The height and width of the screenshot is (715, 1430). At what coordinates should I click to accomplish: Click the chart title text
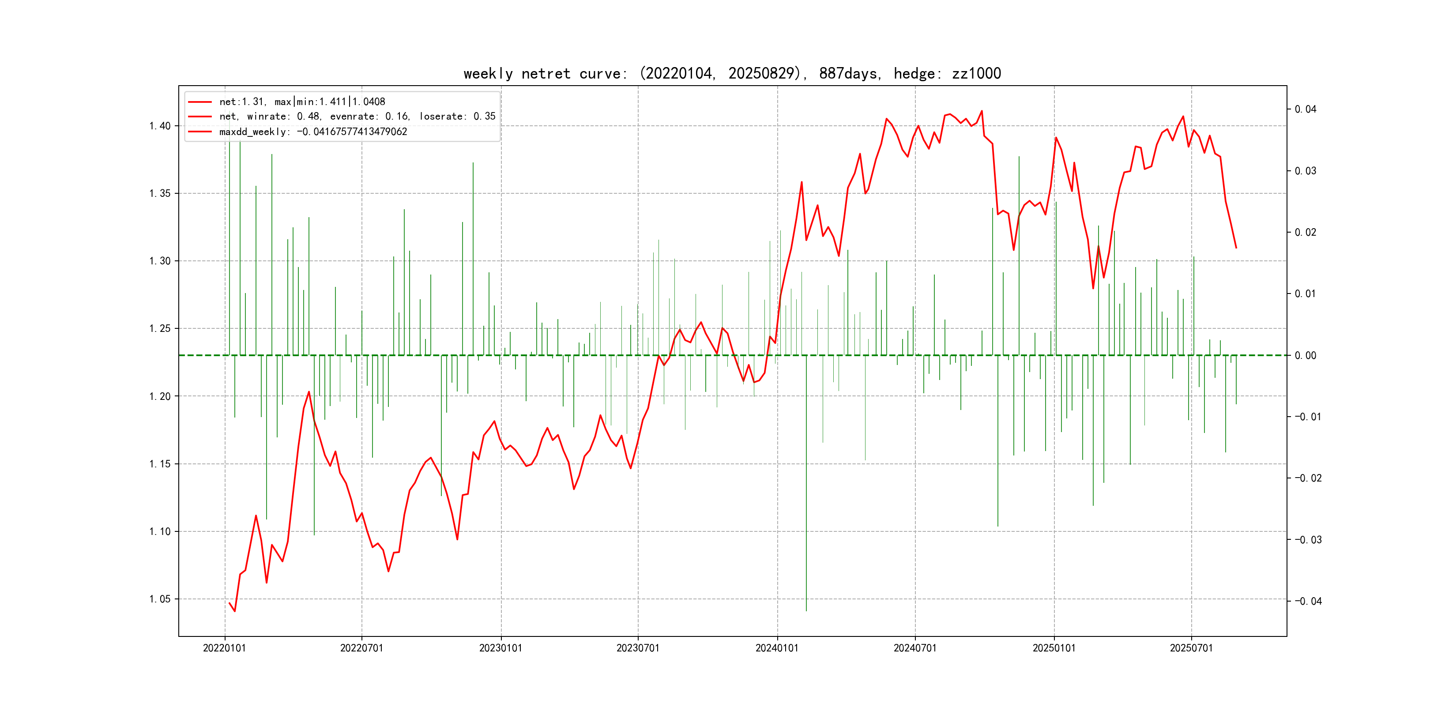pyautogui.click(x=732, y=74)
